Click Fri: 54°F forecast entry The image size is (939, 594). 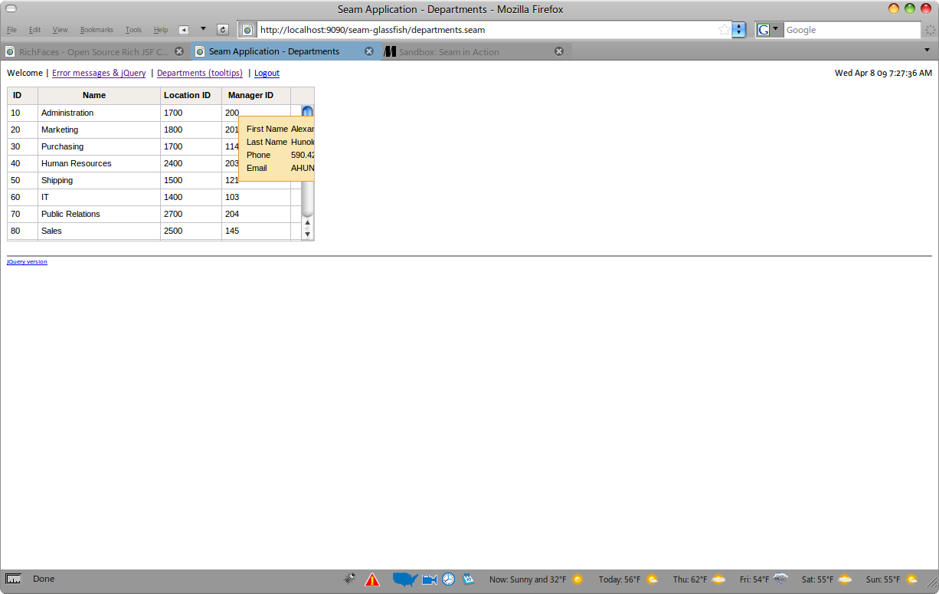(754, 579)
